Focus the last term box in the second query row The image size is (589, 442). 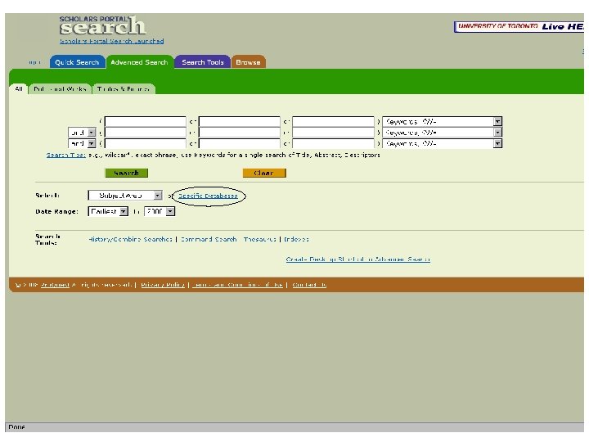pos(333,133)
